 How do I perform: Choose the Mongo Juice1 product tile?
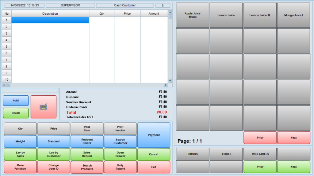click(x=293, y=15)
